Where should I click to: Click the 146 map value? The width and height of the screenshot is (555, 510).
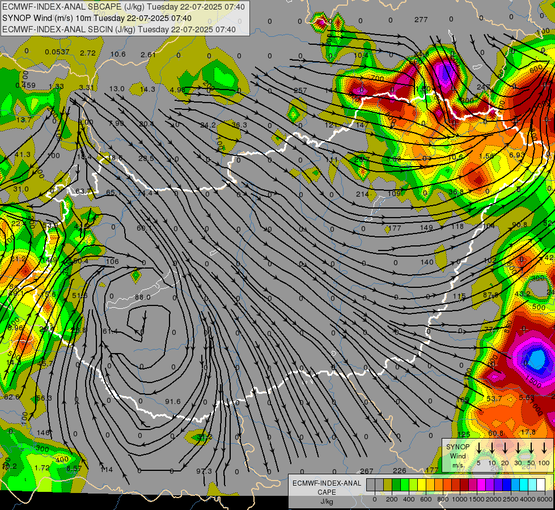click(43, 432)
